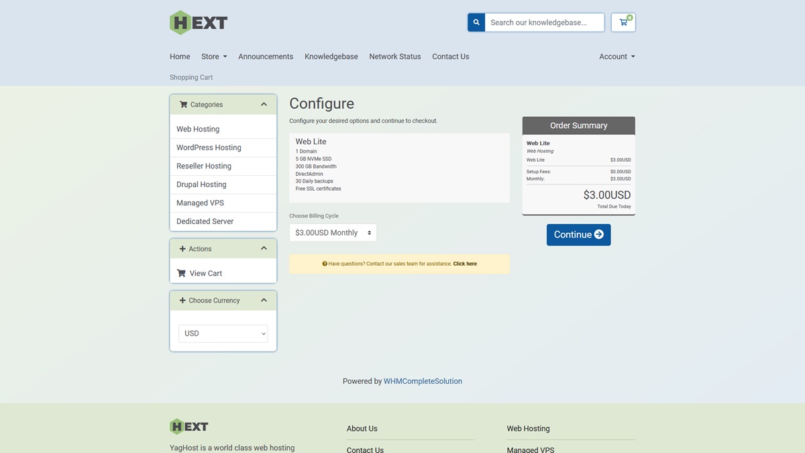Click the search magnifier icon button
This screenshot has width=805, height=453.
tap(476, 23)
